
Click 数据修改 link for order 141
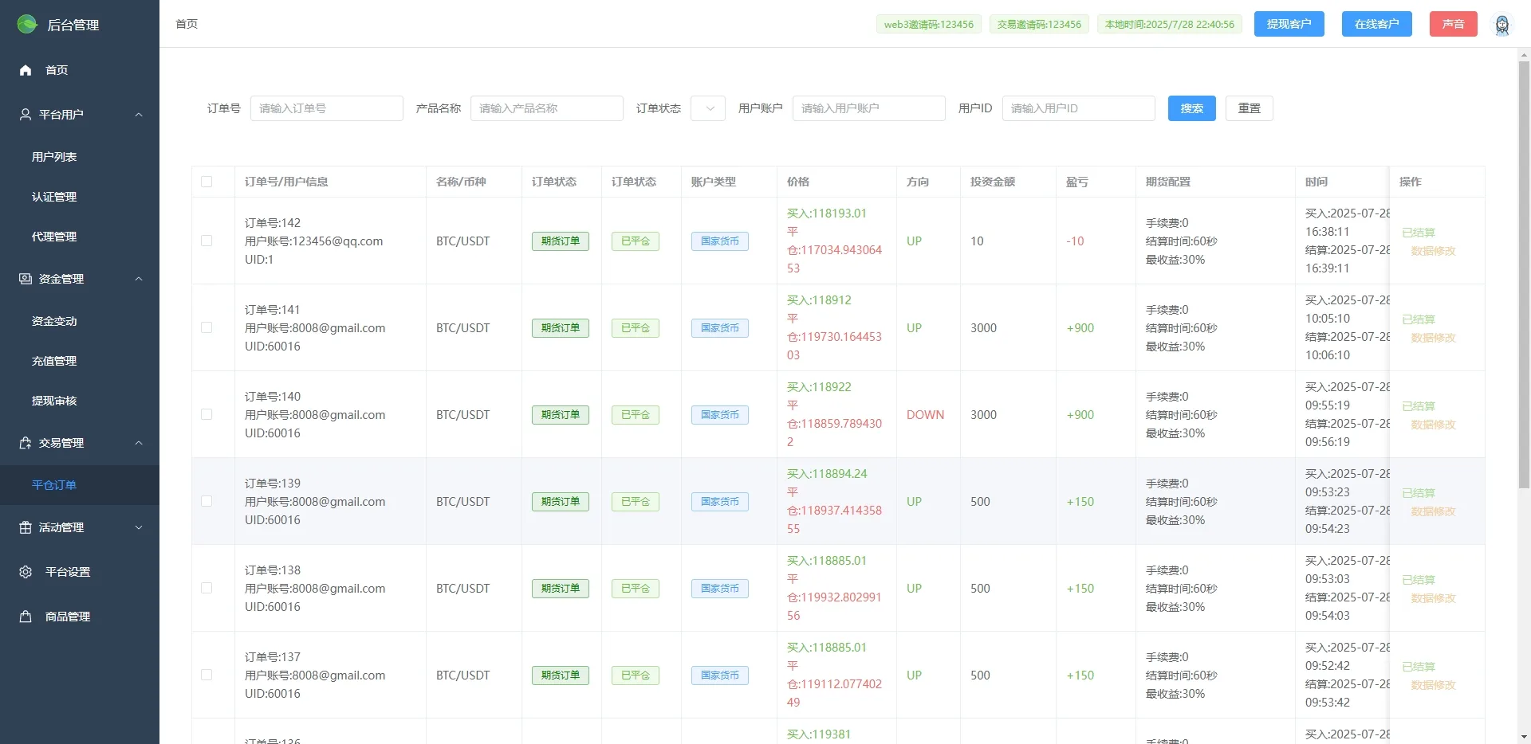pyautogui.click(x=1432, y=337)
